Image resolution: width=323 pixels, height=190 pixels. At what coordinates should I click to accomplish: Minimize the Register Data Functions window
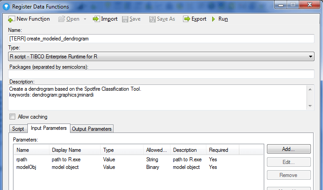click(280, 4)
